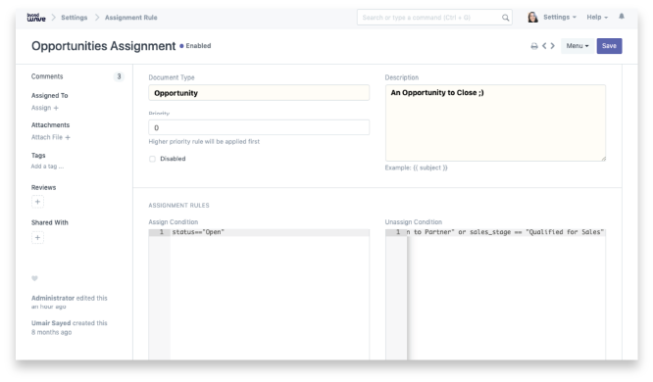Focus the Priority input field
This screenshot has height=382, width=653.
pyautogui.click(x=259, y=127)
